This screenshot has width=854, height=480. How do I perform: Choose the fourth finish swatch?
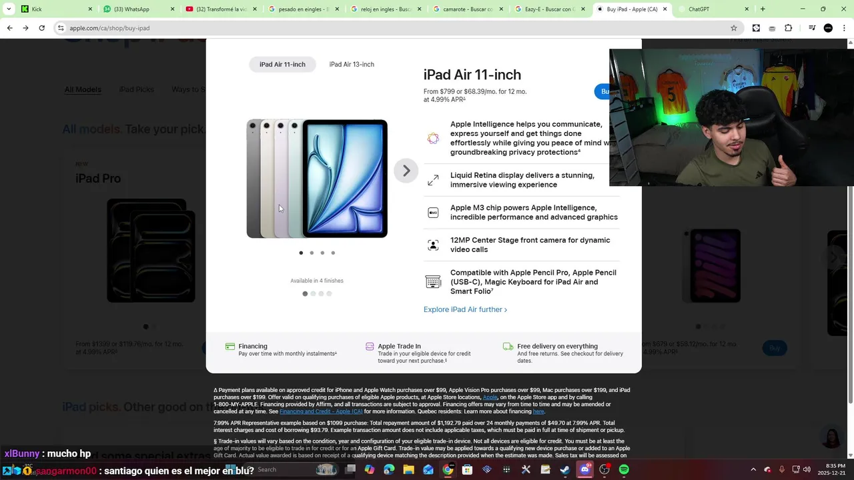[x=329, y=293]
